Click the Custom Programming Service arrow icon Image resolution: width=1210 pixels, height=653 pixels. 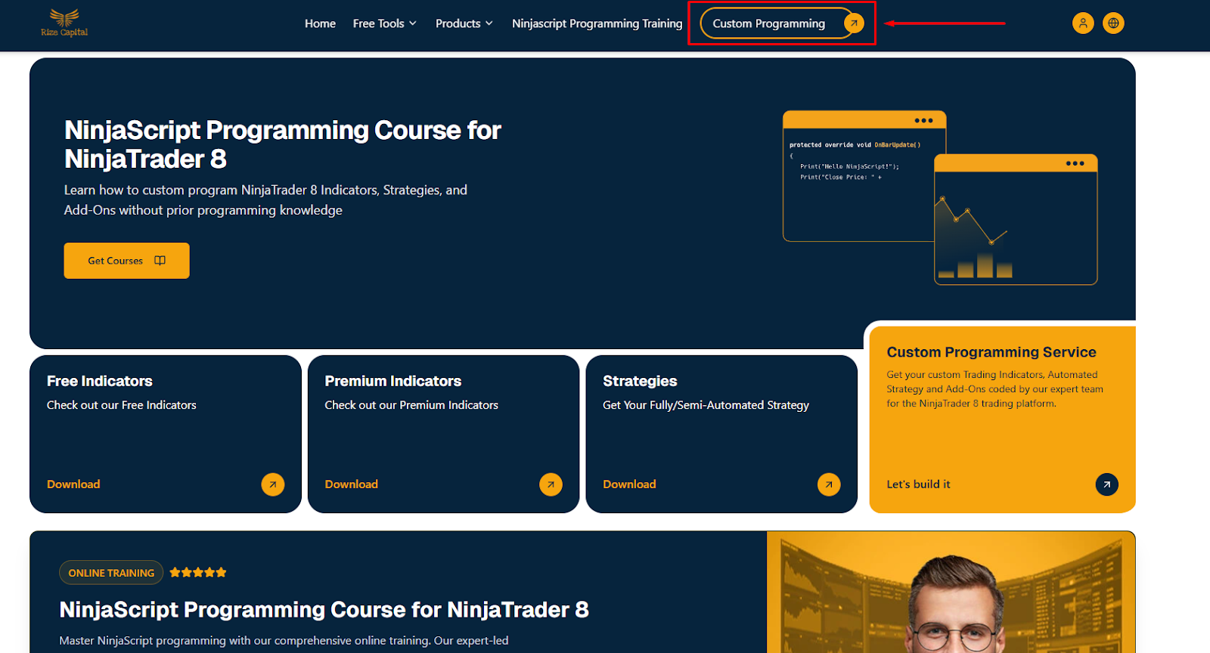pos(1107,484)
